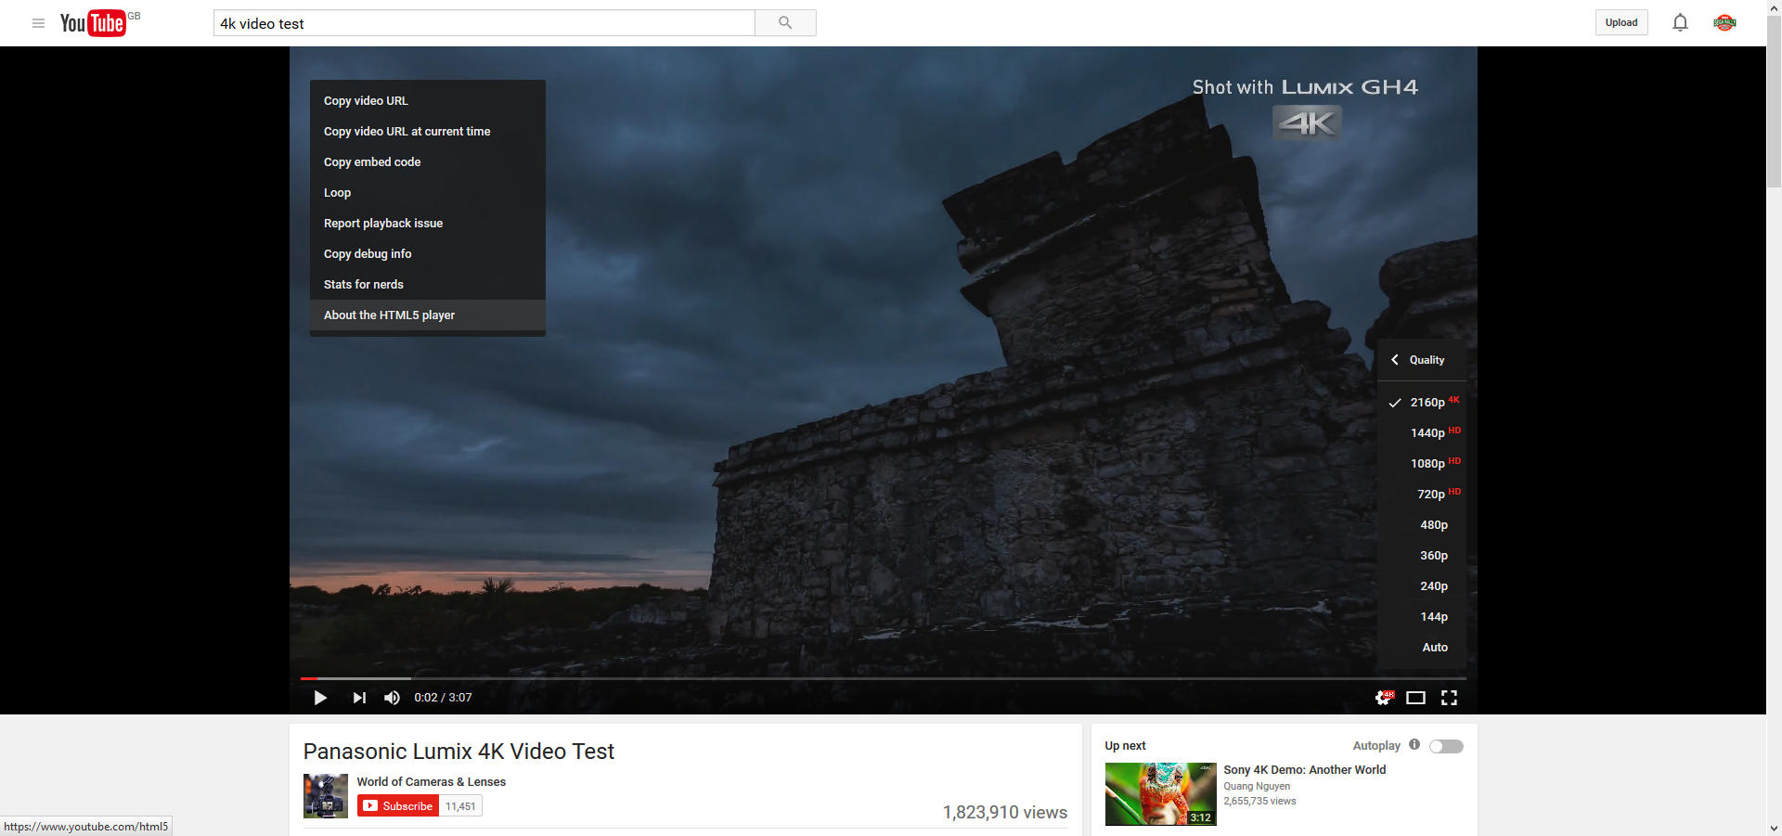Click the search magnifier button
This screenshot has height=836, width=1782.
(785, 23)
